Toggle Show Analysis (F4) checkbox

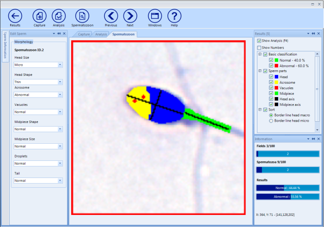coord(259,41)
